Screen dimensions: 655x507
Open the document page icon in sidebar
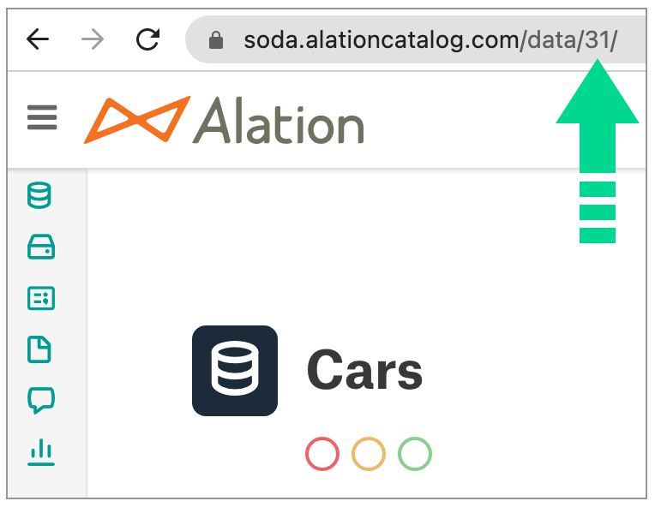click(41, 349)
